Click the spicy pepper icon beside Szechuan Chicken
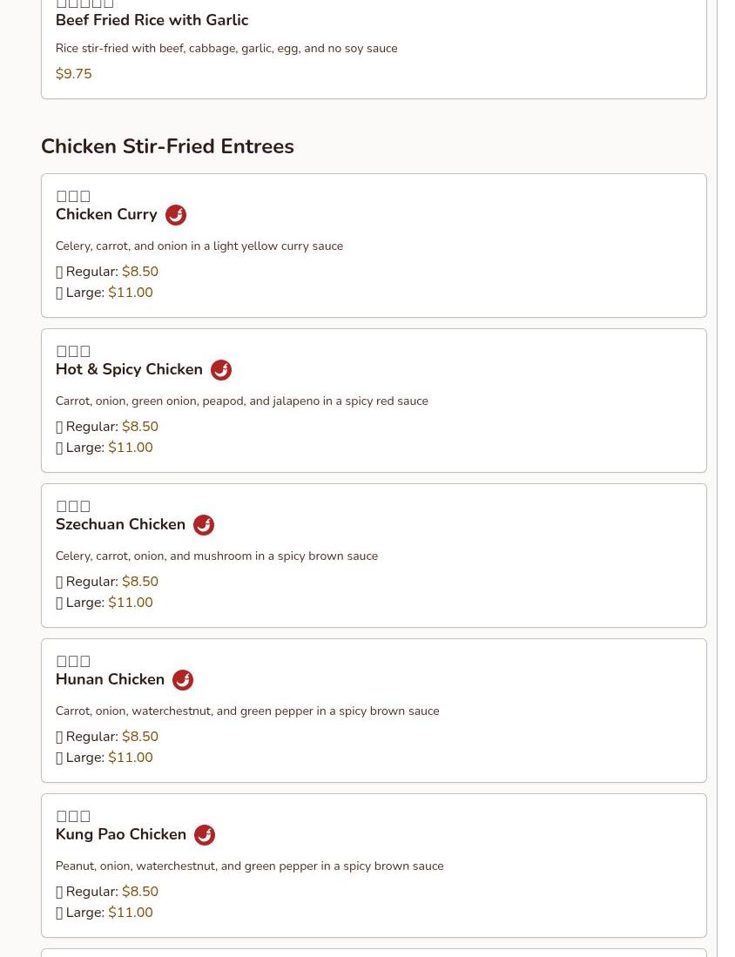 pos(204,525)
